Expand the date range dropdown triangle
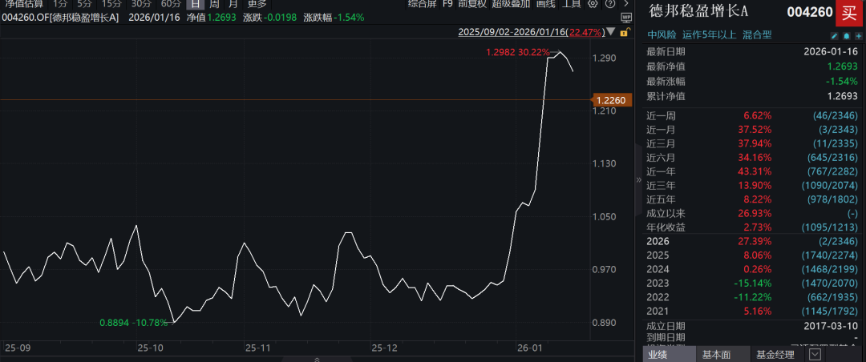Screen dimensions: 866x362 pos(610,32)
